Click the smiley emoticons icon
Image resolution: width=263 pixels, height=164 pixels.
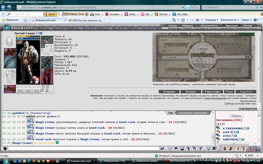coord(208,148)
